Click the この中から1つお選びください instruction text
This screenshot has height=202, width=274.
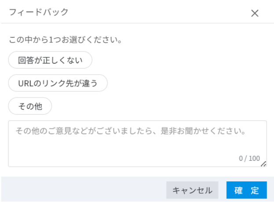pyautogui.click(x=65, y=40)
